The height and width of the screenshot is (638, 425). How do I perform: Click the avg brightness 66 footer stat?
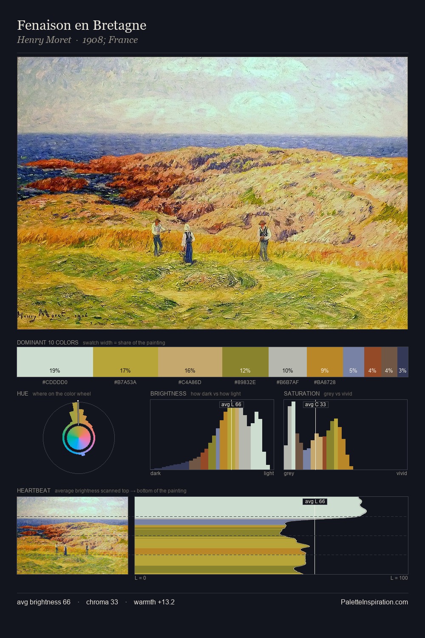pos(44,602)
